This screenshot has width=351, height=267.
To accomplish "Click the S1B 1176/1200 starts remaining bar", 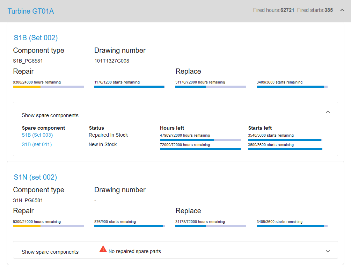I will pos(129,86).
